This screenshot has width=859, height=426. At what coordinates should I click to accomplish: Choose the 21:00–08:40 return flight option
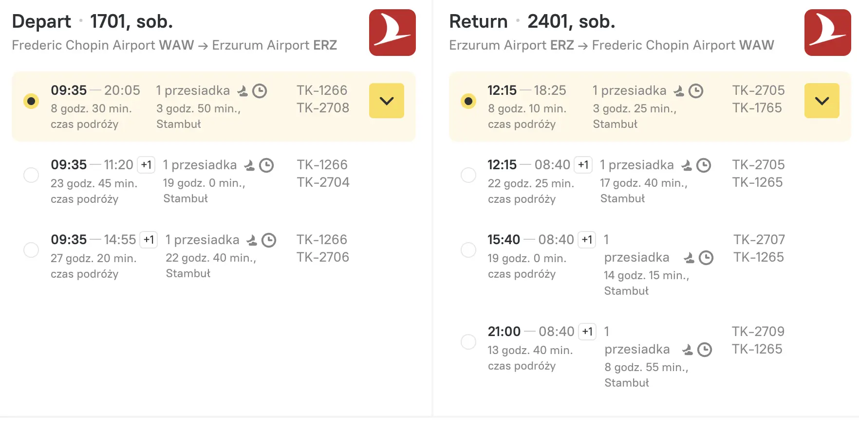click(x=468, y=342)
